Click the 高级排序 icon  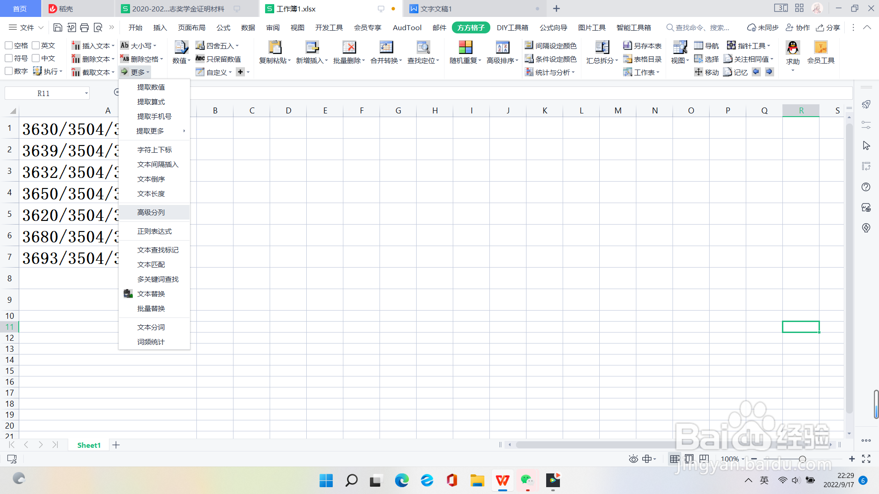point(502,47)
